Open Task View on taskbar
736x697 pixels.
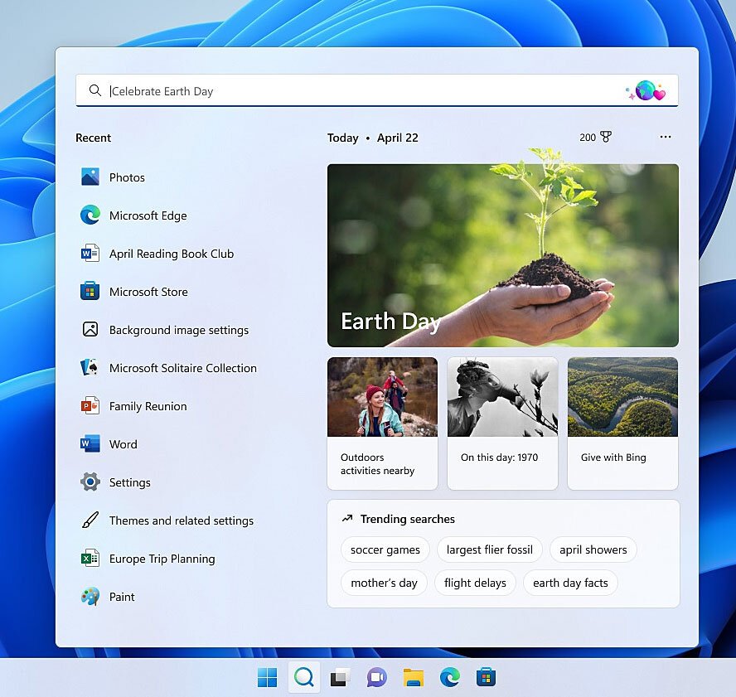[x=341, y=678]
